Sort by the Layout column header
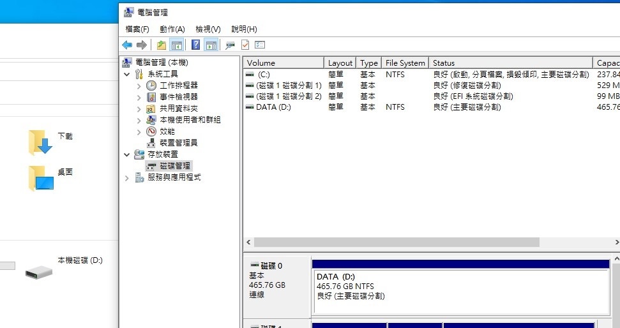Screen dimensions: 620x328 [340, 63]
